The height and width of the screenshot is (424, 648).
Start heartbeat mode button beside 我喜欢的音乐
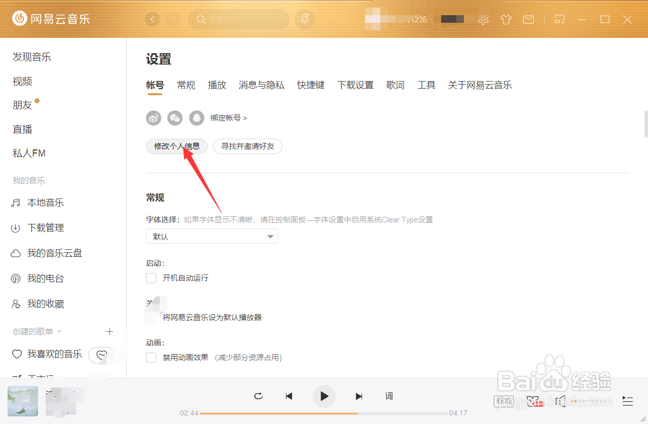[101, 355]
